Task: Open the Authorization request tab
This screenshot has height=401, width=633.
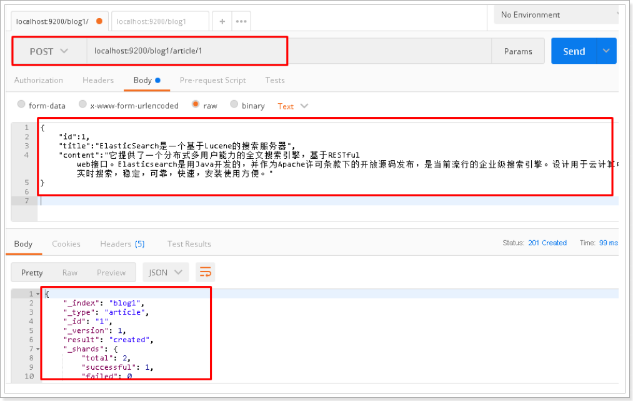Action: (x=38, y=81)
